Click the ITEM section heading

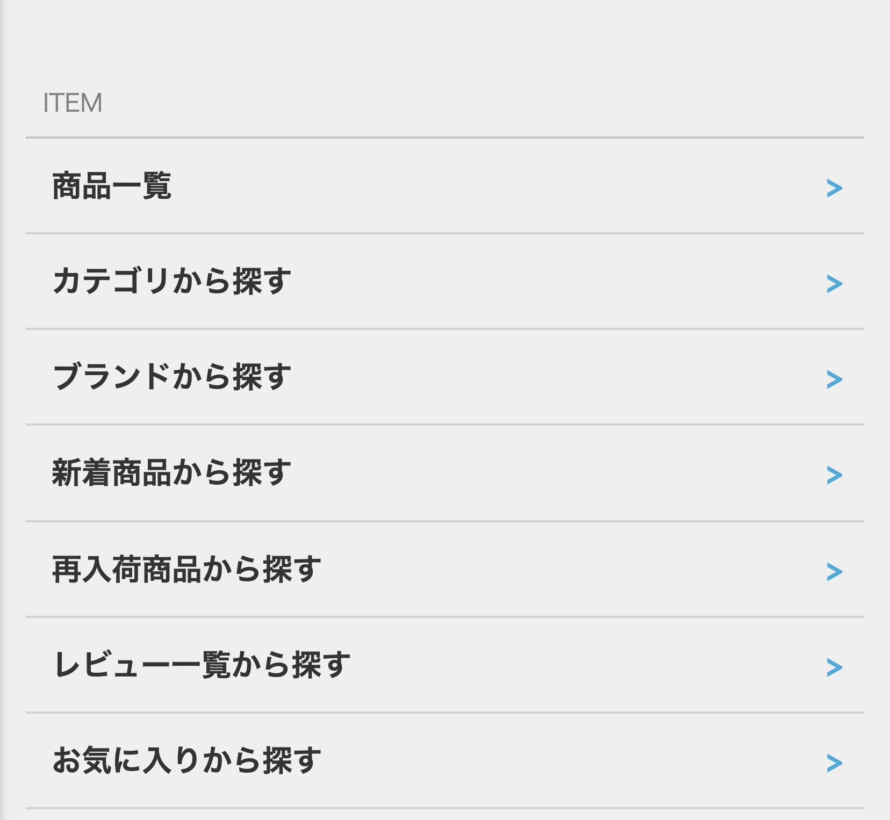pyautogui.click(x=73, y=103)
